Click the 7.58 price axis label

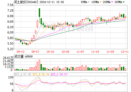tap(10, 5)
